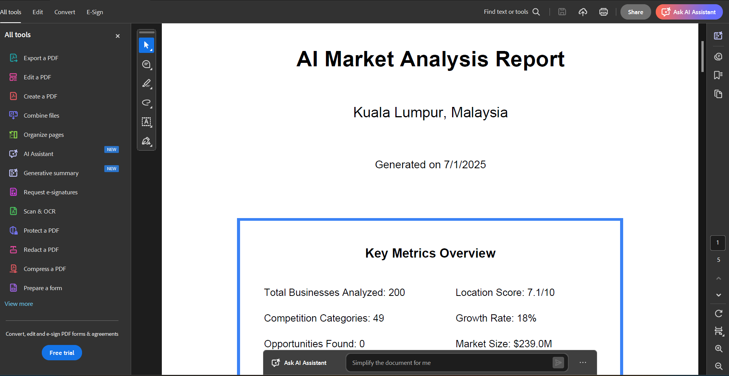Image resolution: width=729 pixels, height=376 pixels.
Task: Rotate the page view clockwise
Action: pos(719,314)
